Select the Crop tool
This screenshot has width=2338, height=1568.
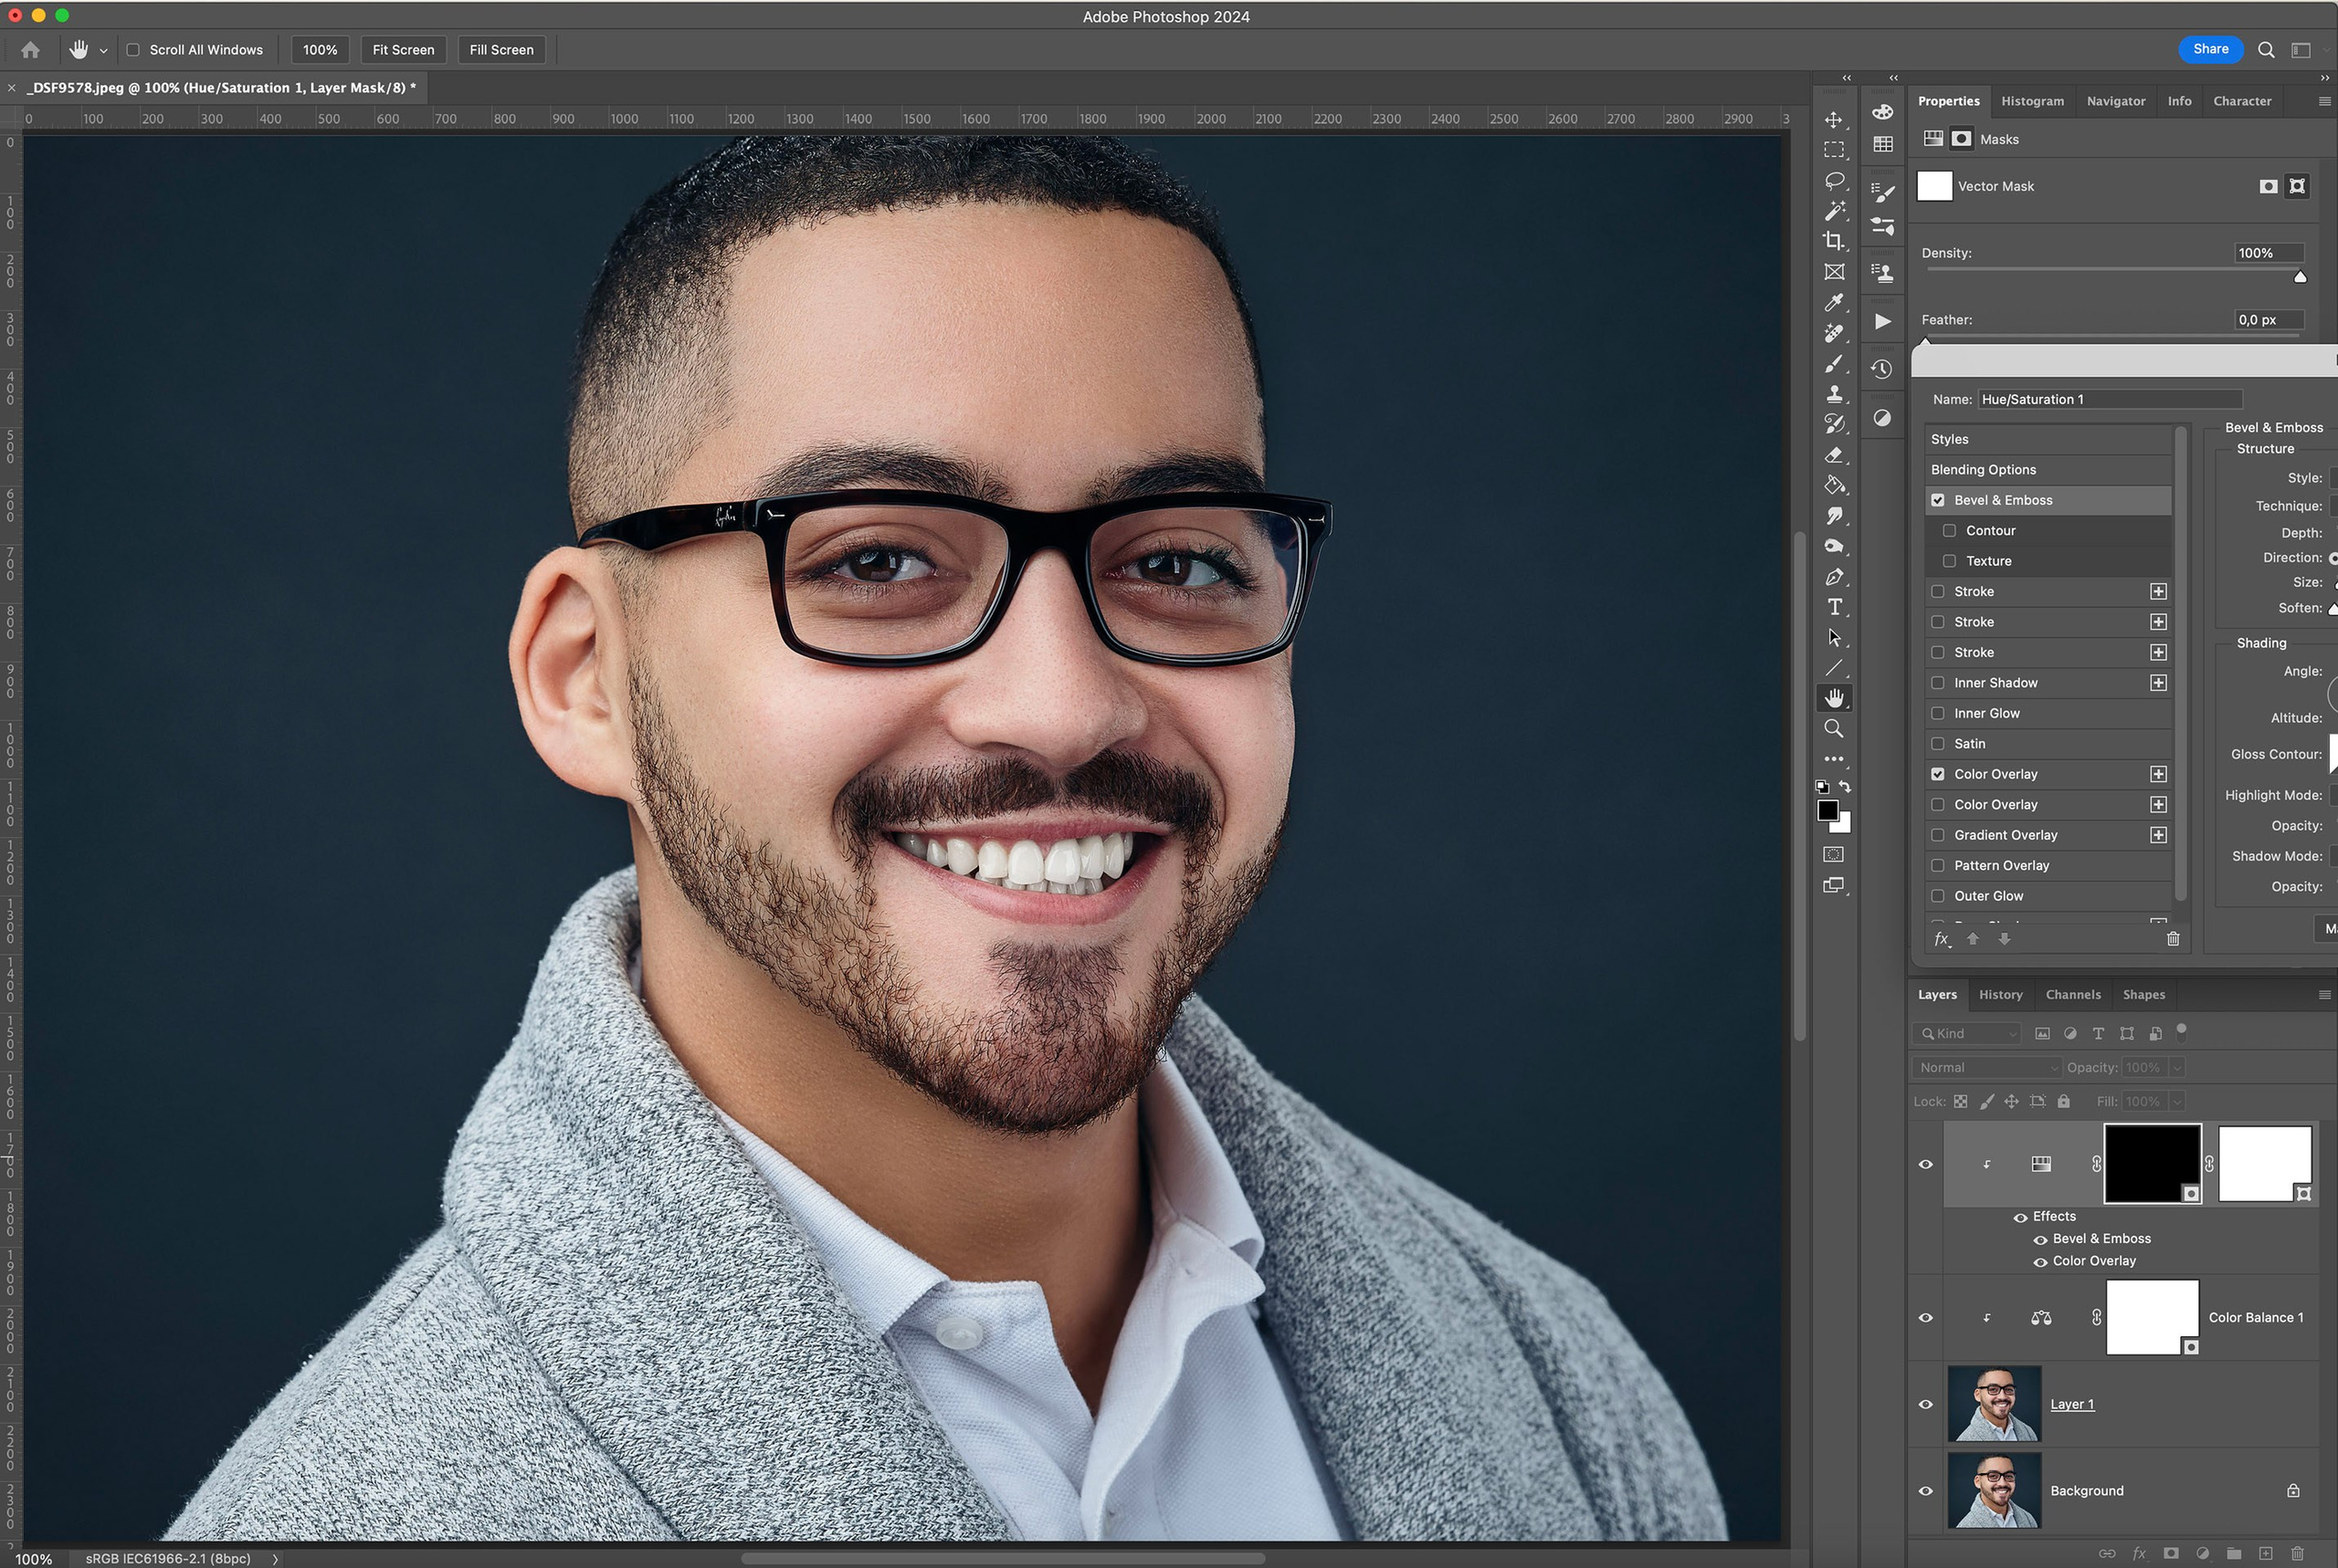tap(1835, 241)
